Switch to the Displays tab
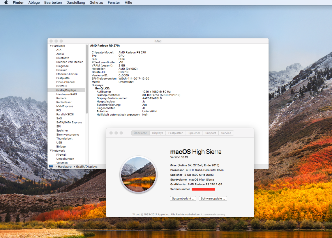Viewport: 332px width, 238px height. pos(158,133)
